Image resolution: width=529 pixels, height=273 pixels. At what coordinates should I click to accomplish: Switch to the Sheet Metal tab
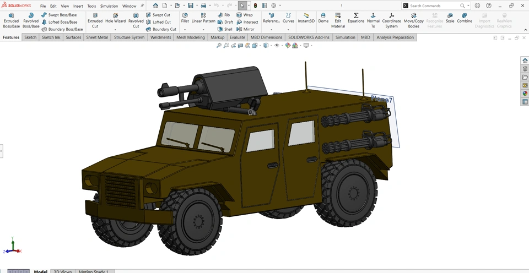coord(97,37)
